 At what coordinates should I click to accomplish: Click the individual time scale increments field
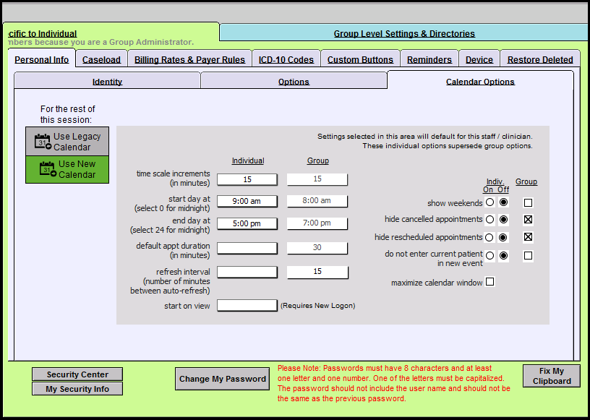coord(247,179)
